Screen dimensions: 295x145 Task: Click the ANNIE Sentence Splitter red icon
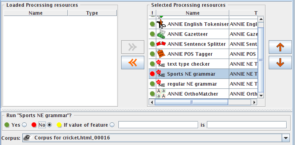pos(161,44)
